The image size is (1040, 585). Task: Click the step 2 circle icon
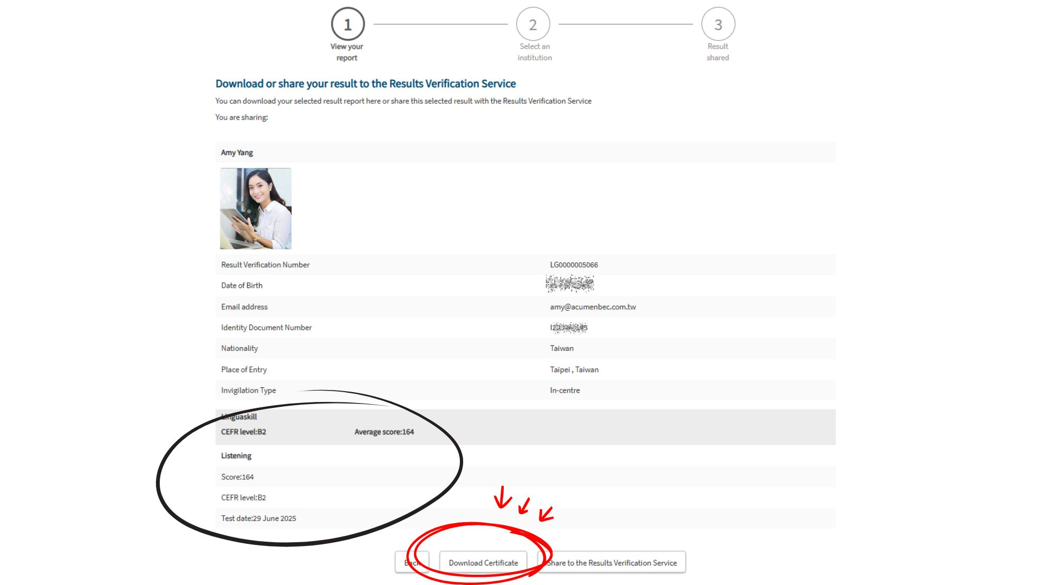[x=533, y=24]
